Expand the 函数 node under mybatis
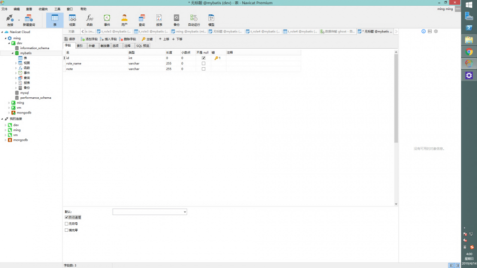 (16, 68)
